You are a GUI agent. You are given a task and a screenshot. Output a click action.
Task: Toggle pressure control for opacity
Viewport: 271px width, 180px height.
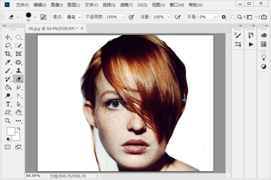click(x=131, y=17)
